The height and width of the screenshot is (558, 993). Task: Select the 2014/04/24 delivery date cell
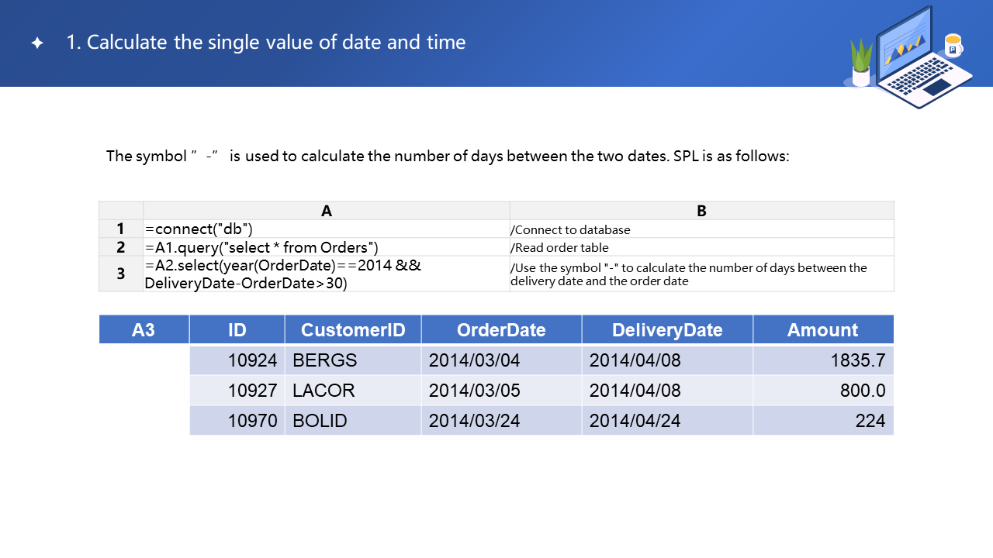click(667, 421)
